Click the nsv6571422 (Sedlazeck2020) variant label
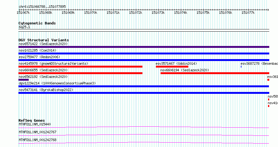This screenshot has height=147, width=278. 43,44
